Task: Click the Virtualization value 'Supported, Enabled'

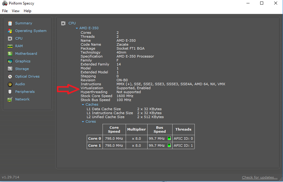Action: pyautogui.click(x=134, y=88)
